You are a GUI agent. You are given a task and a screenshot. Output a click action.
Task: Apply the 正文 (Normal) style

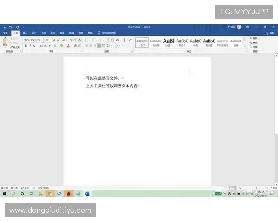(142, 43)
